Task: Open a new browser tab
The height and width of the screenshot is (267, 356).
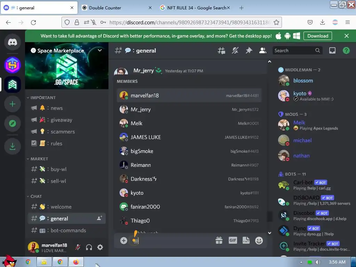Action: [241, 8]
